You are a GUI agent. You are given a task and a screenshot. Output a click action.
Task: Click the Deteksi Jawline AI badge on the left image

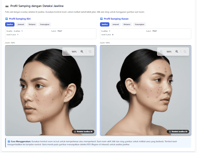(83, 132)
